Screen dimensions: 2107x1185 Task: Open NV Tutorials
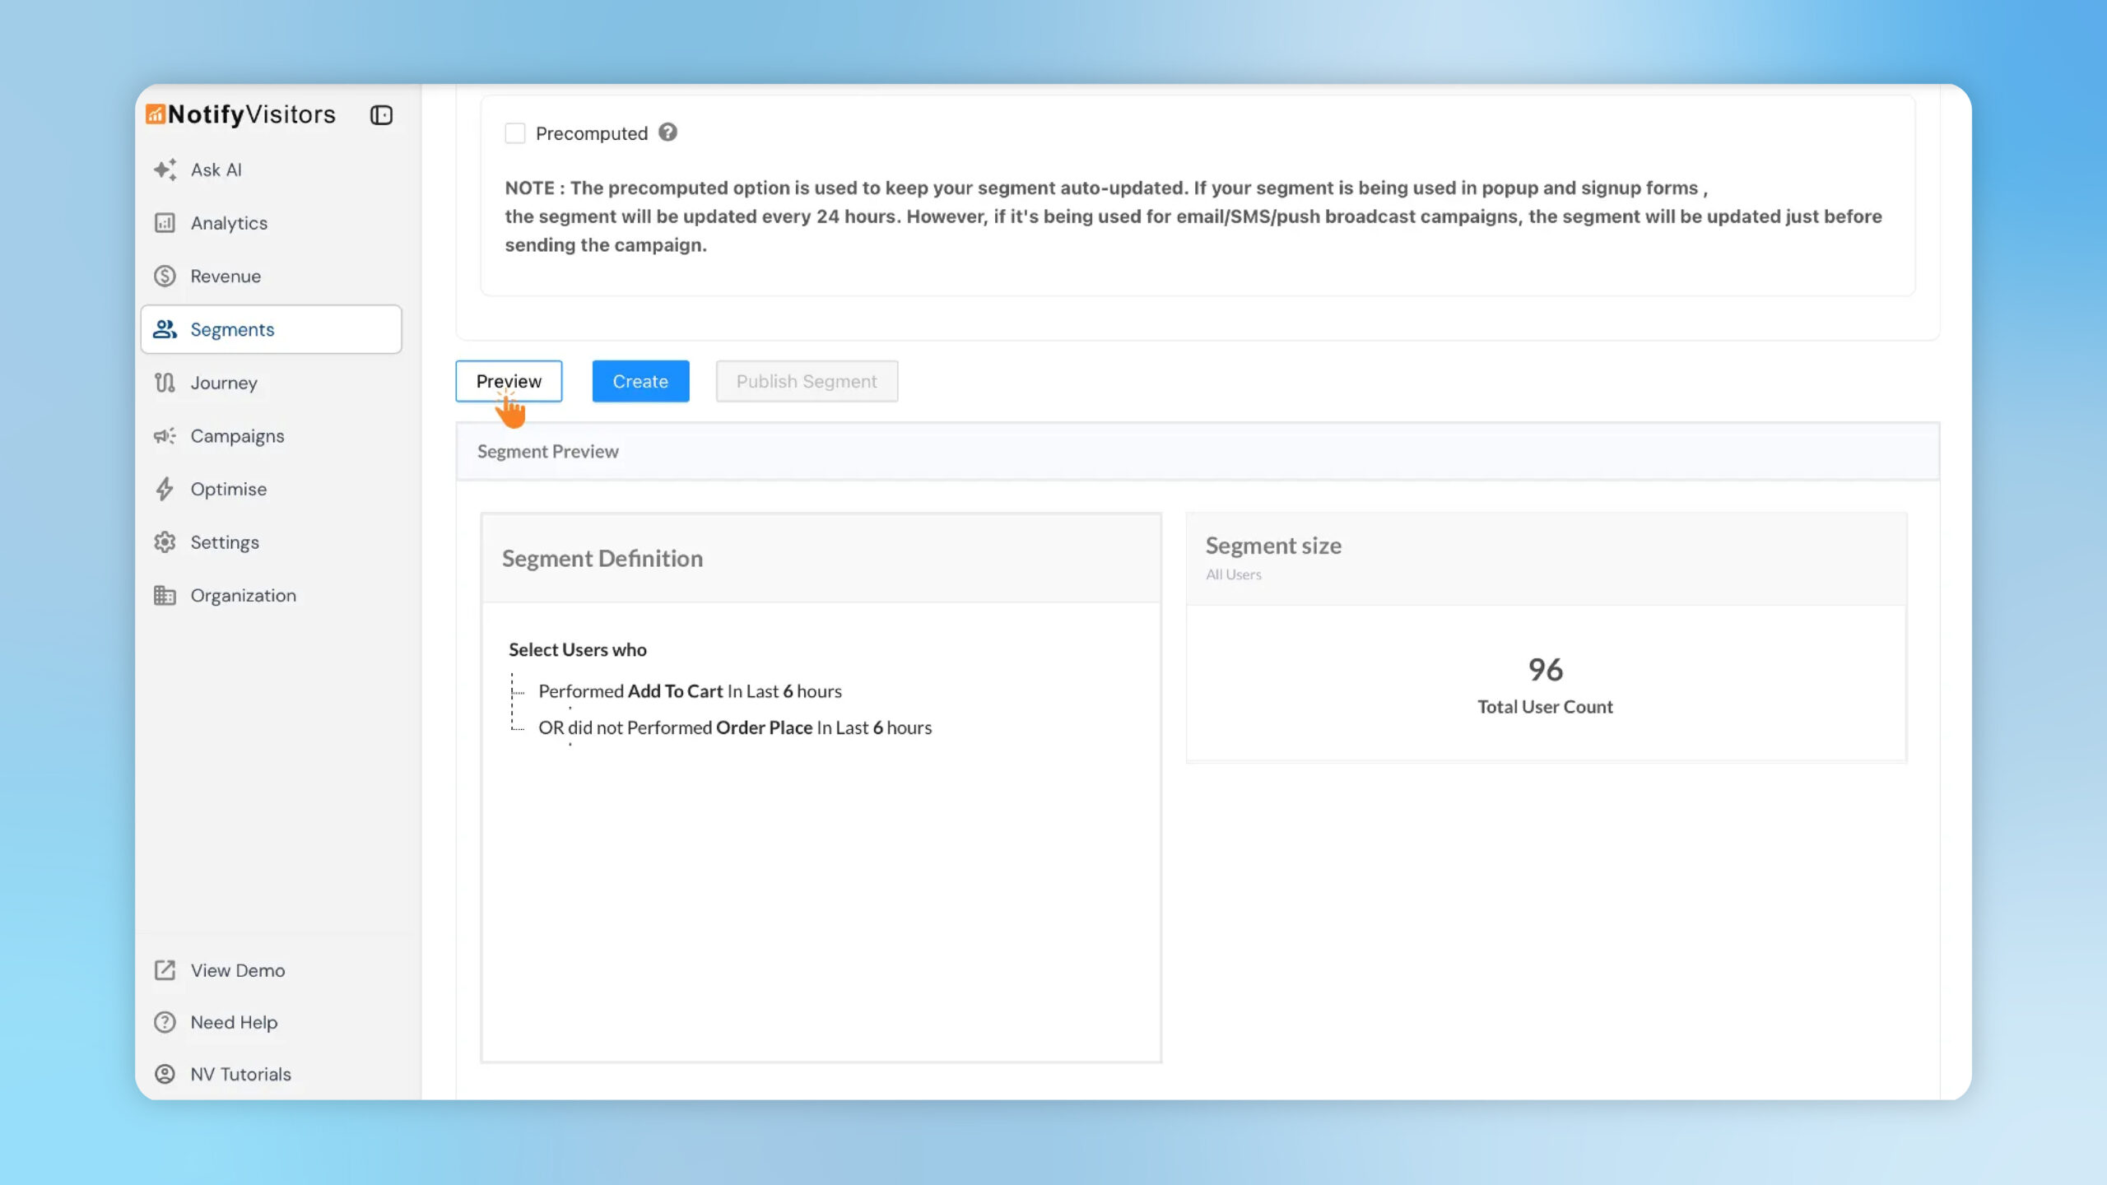pos(240,1074)
